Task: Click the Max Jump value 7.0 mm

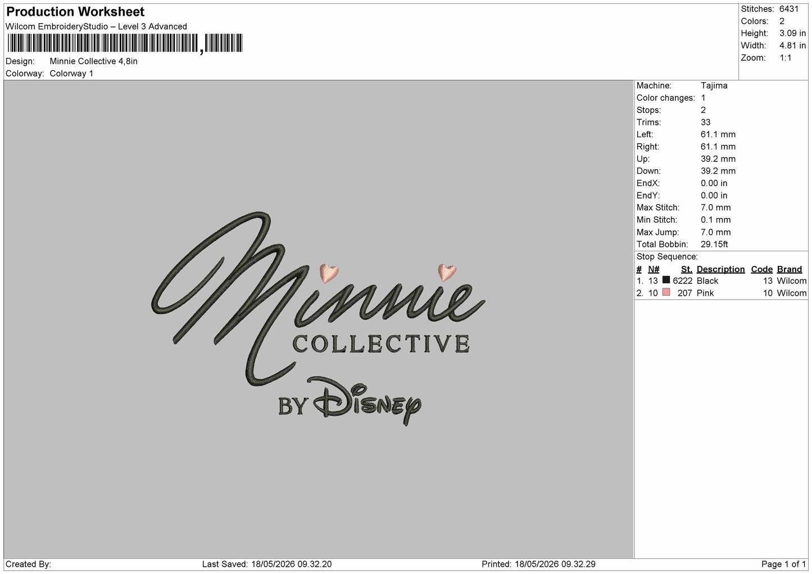Action: coord(715,232)
